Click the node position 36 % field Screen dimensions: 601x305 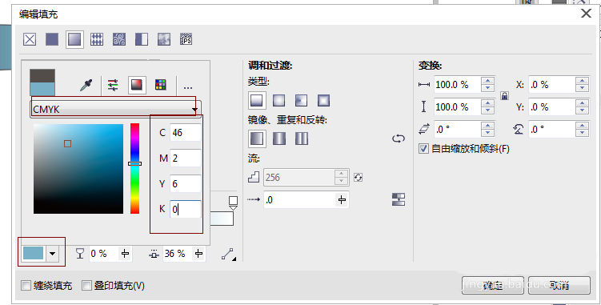click(177, 254)
